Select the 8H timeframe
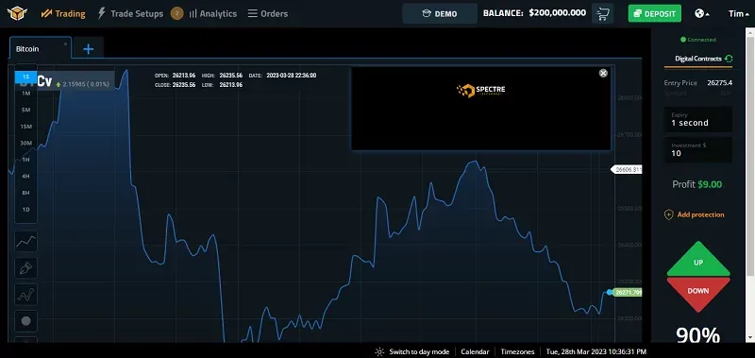 pyautogui.click(x=26, y=193)
